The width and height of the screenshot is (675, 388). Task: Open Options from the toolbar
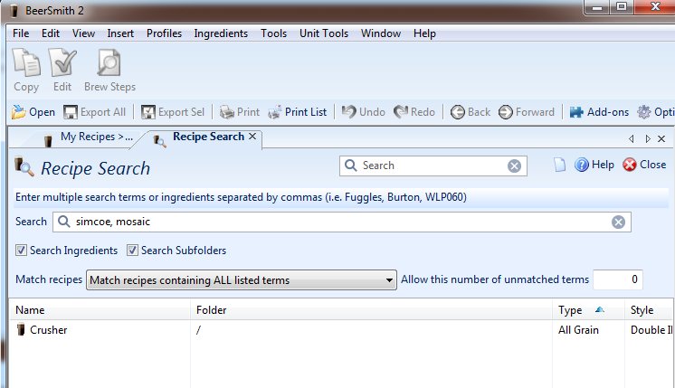tap(656, 112)
